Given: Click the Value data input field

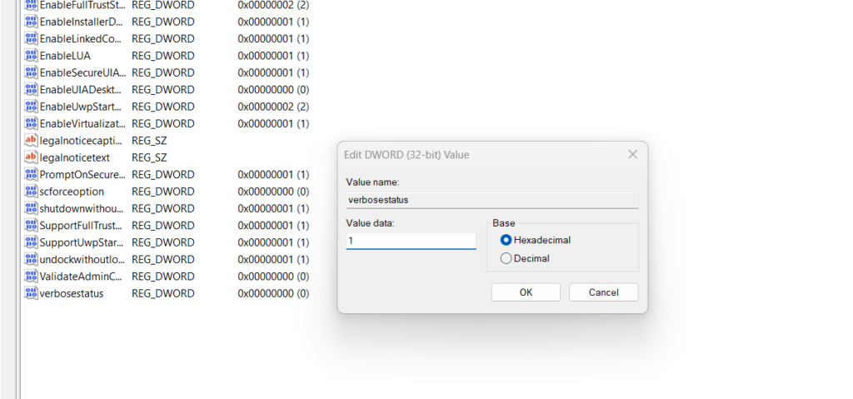Looking at the screenshot, I should pos(411,241).
